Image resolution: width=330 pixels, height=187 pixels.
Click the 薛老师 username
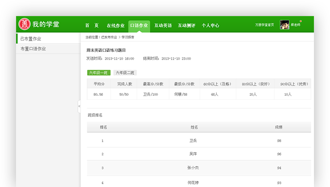pos(296,25)
